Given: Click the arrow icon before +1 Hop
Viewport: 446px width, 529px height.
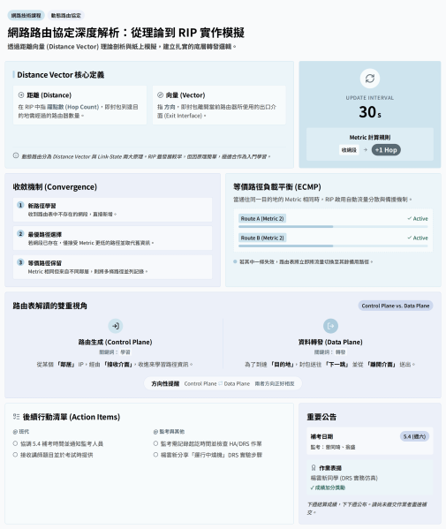Looking at the screenshot, I should (x=365, y=150).
